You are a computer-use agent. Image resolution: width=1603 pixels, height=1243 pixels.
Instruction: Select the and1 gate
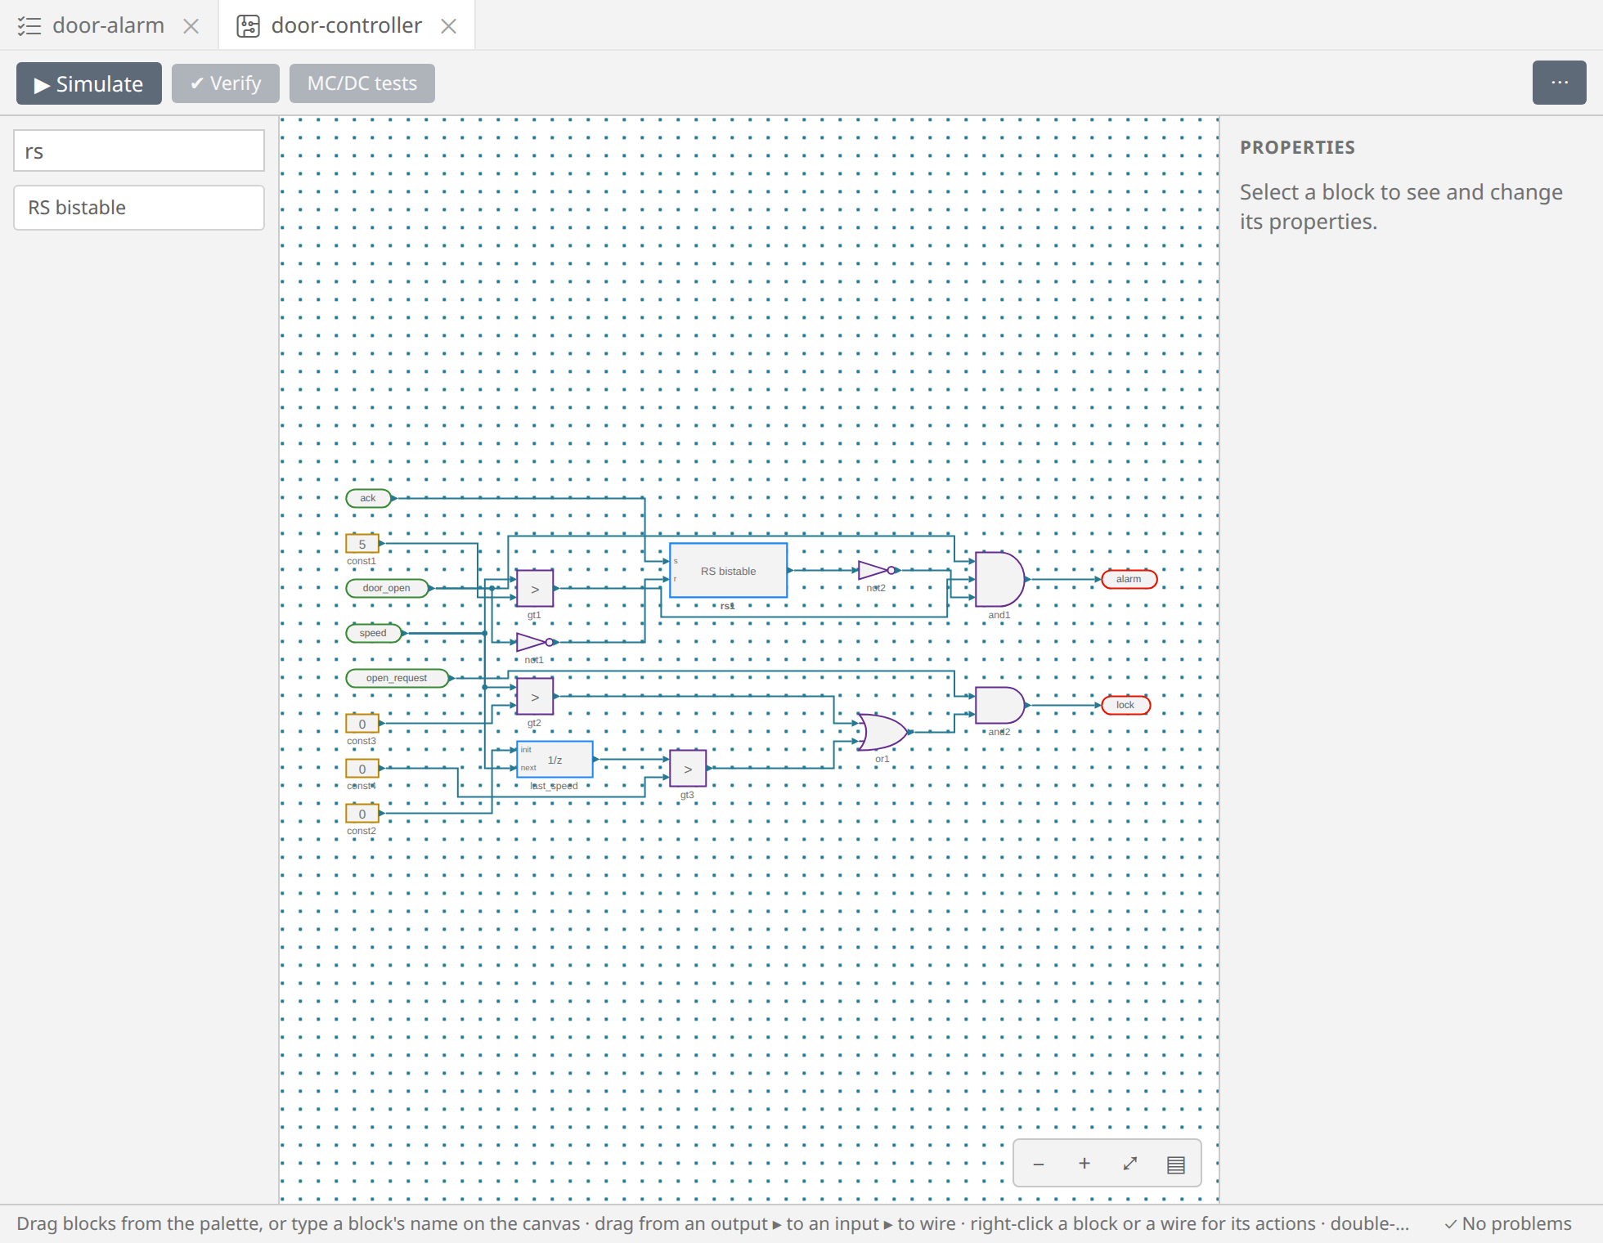[999, 579]
